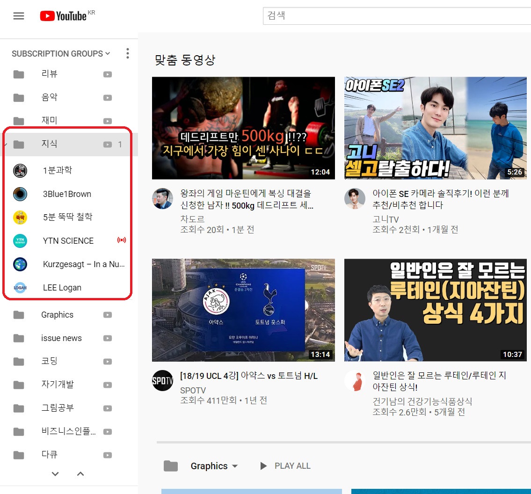Play all videos in 지식 group

(108, 145)
